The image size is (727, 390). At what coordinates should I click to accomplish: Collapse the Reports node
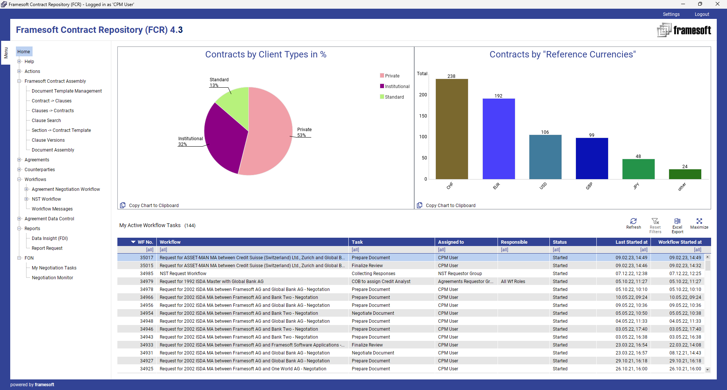click(x=19, y=228)
